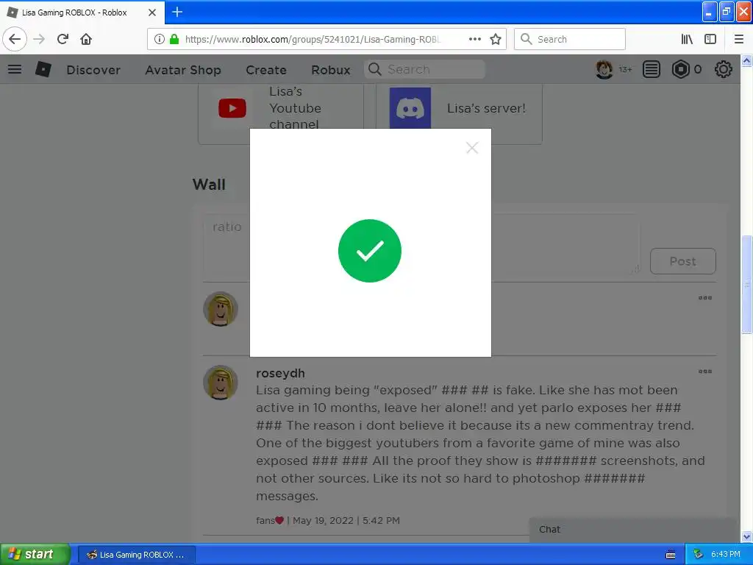Open Lisa's Youtube channel link
Viewport: 753px width, 565px height.
pos(295,108)
